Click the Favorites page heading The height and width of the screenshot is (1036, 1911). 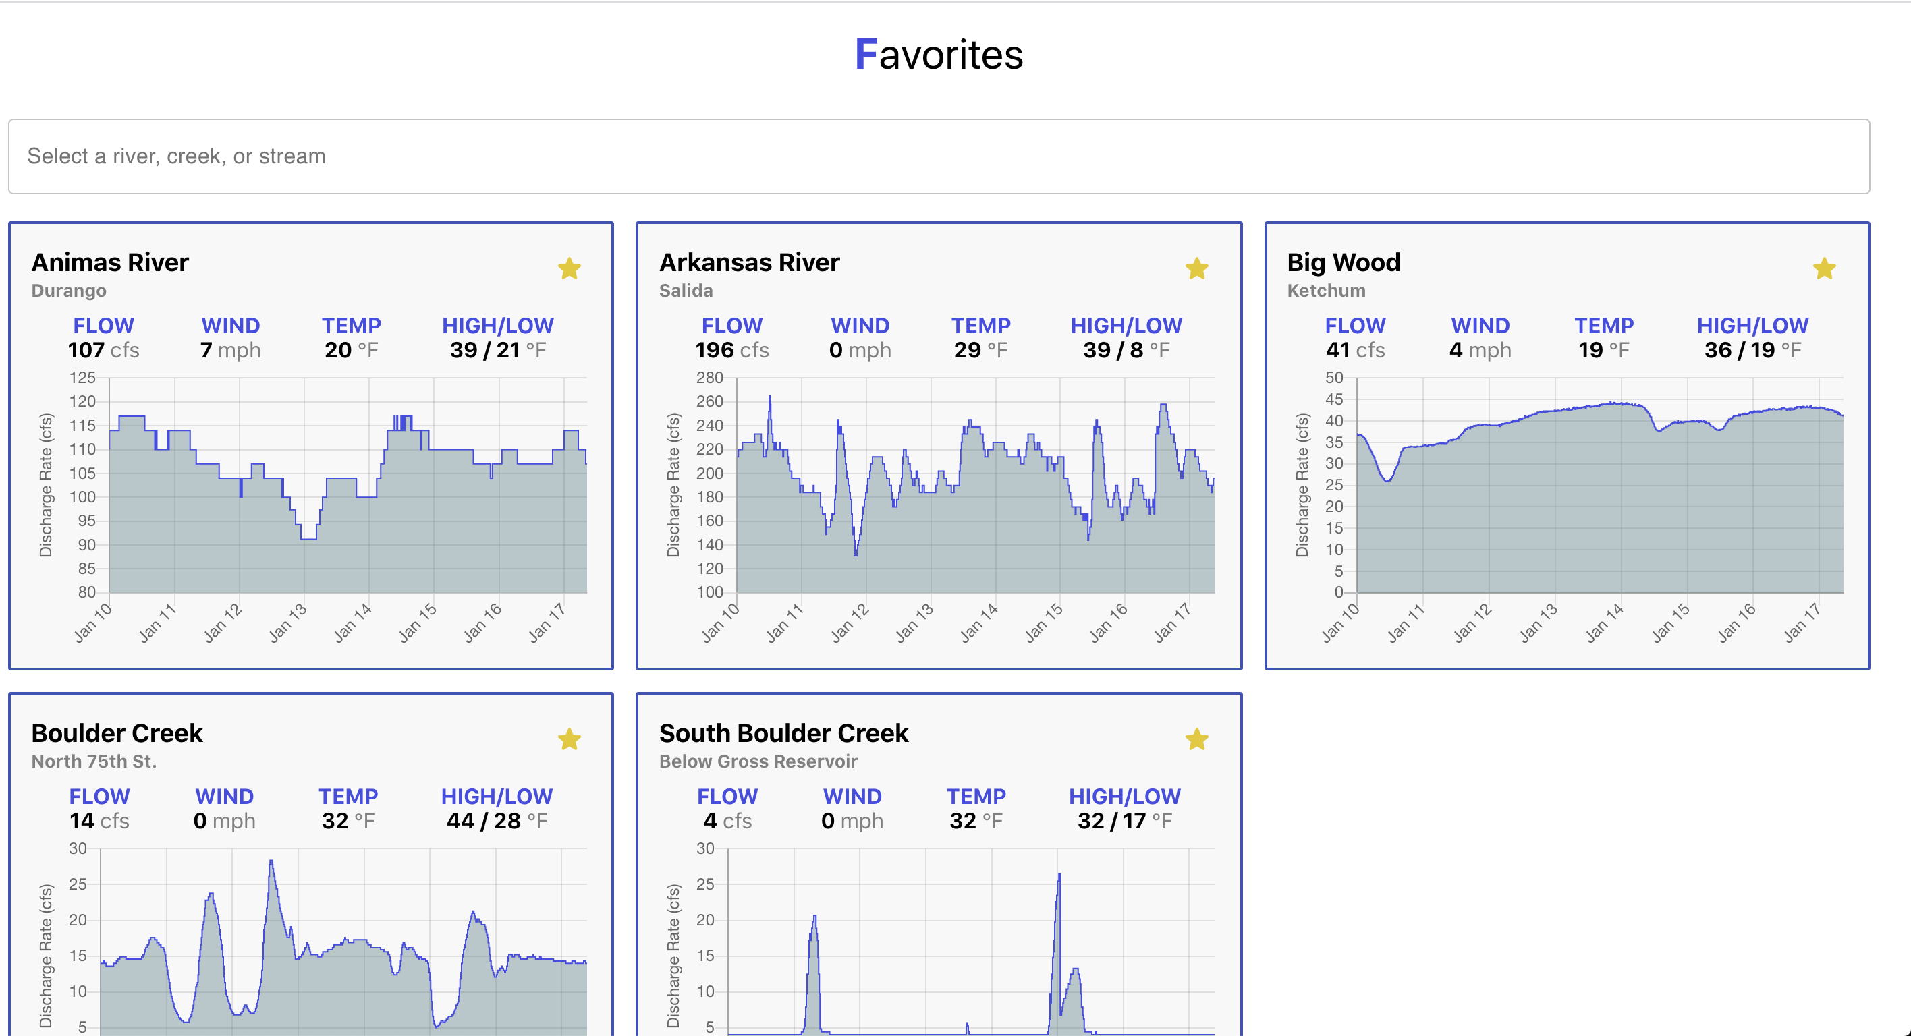click(x=939, y=55)
